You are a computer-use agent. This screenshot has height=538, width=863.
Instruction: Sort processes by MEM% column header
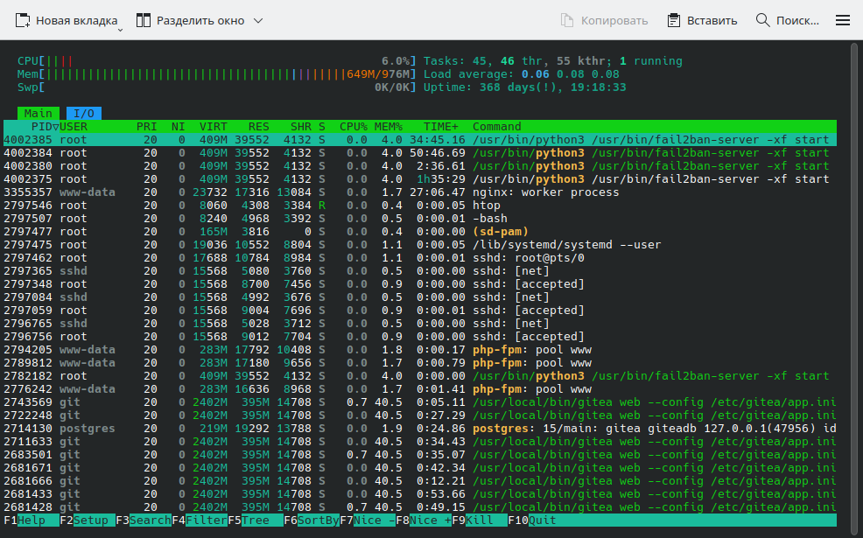click(388, 127)
